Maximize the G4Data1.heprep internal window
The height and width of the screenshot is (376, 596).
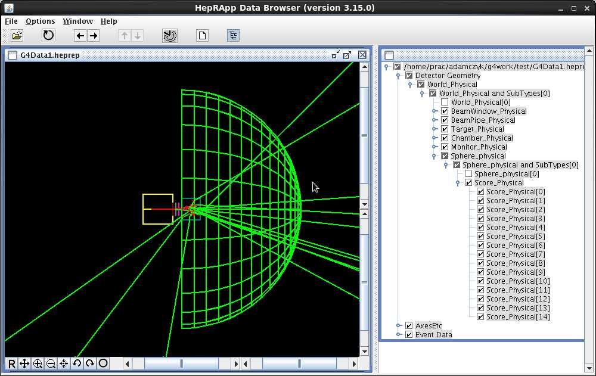click(x=347, y=55)
